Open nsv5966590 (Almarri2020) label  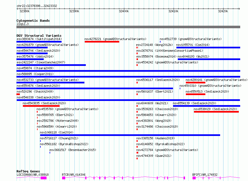57,127
